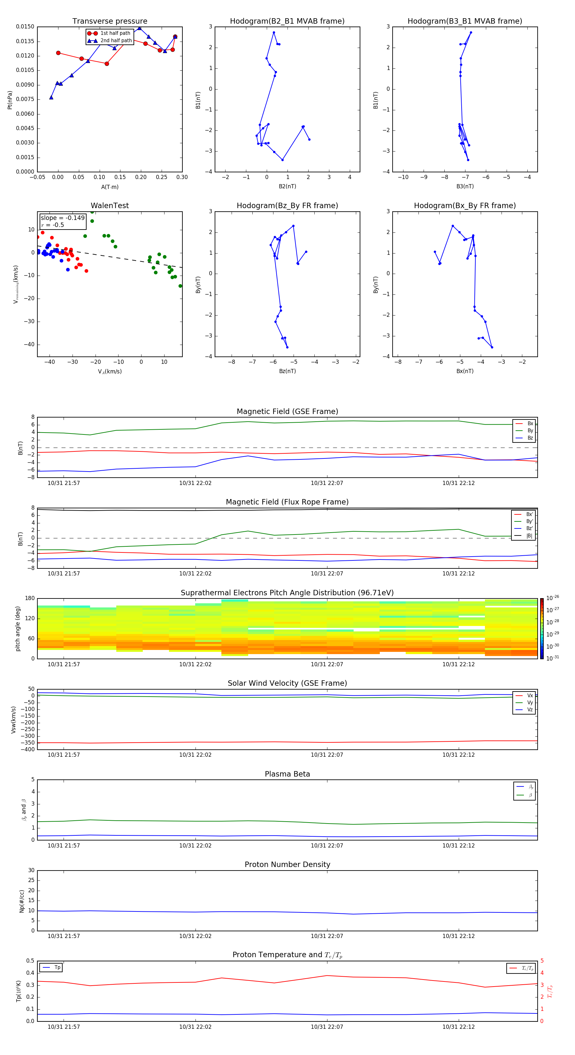This screenshot has width=575, height=1055.
Task: Click the 'pitch angle (deg)' axis label
Action: click(x=18, y=629)
